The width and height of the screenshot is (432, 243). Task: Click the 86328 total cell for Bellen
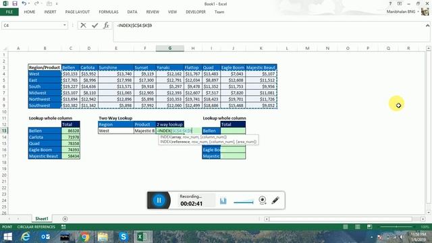[71, 131]
